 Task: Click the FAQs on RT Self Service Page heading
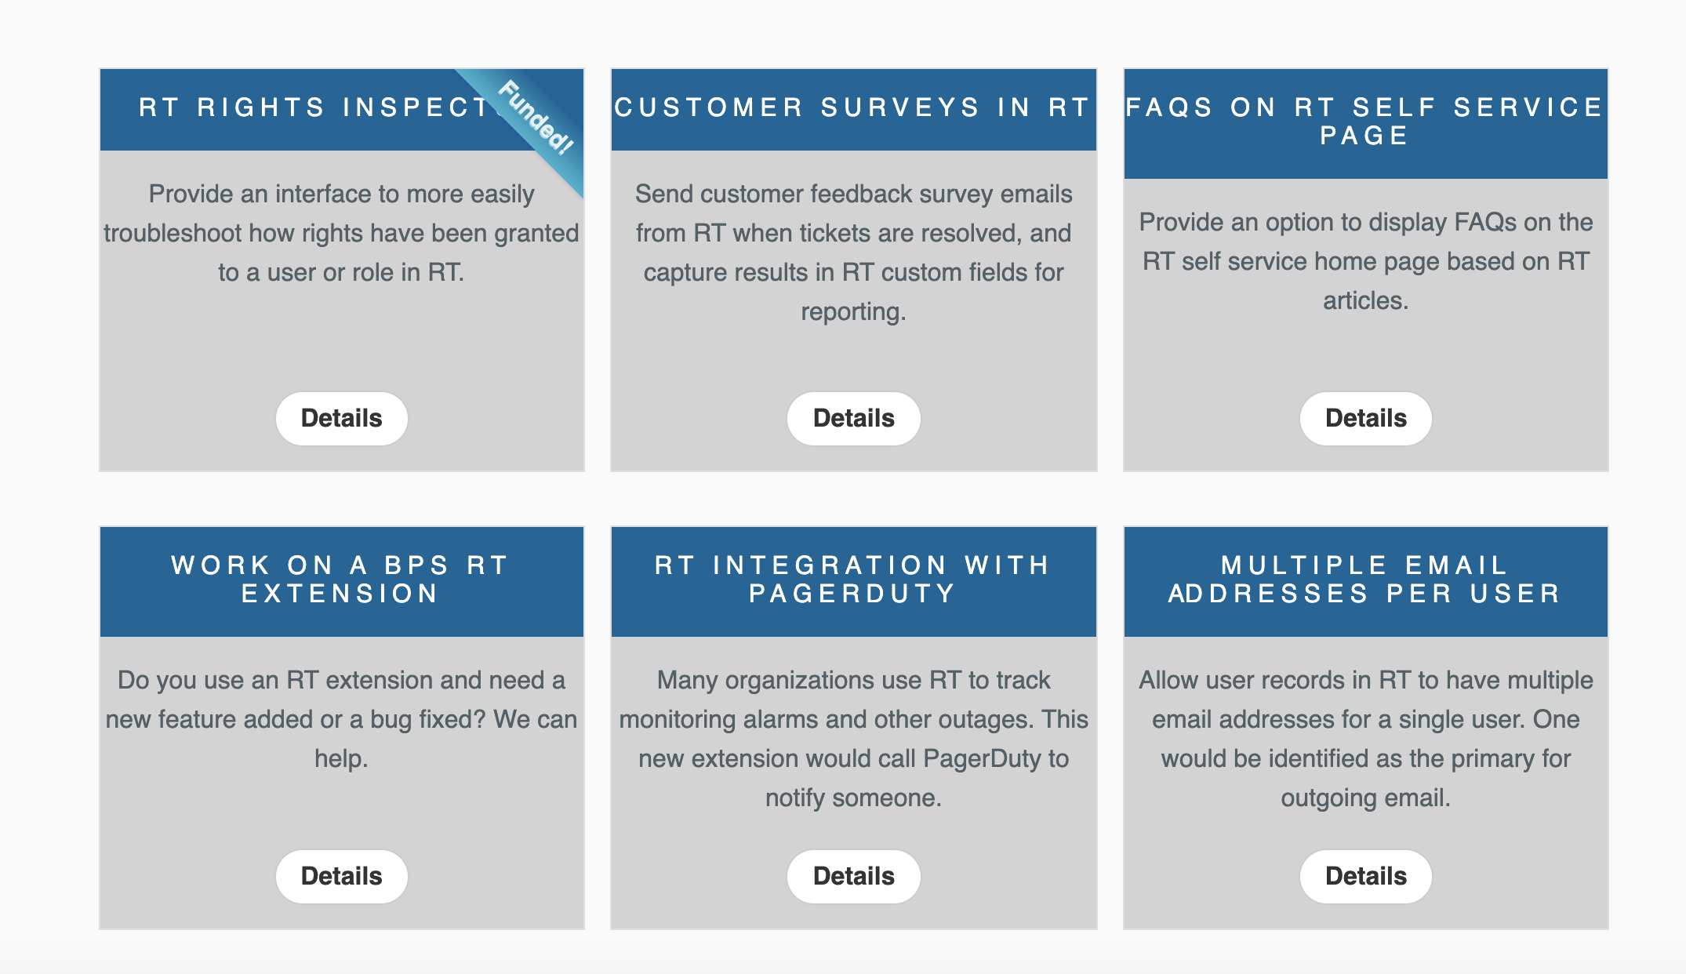[1365, 122]
